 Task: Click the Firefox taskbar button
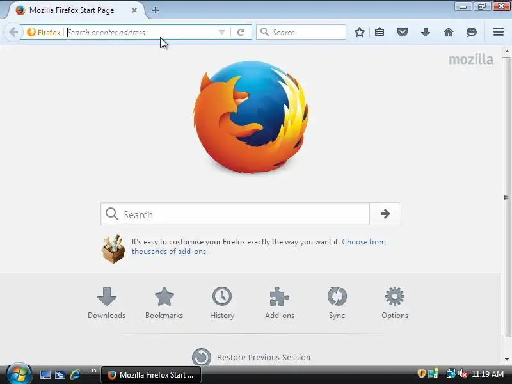151,374
